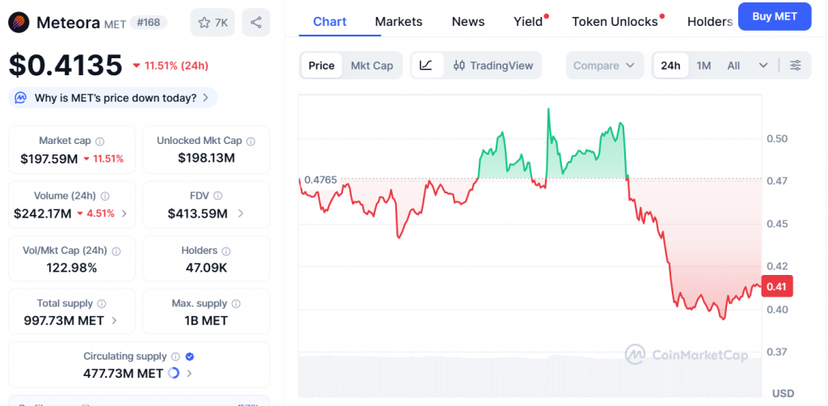The height and width of the screenshot is (406, 828).
Task: Select the Price toggle on chart
Action: [322, 66]
